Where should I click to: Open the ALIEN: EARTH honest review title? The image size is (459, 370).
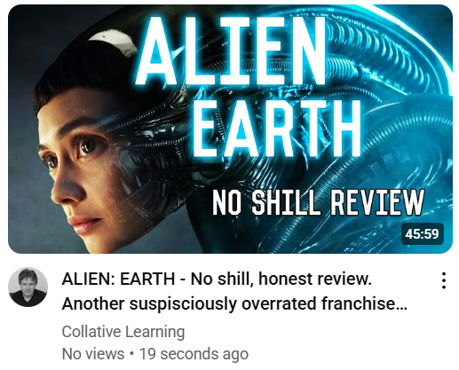pos(234,291)
